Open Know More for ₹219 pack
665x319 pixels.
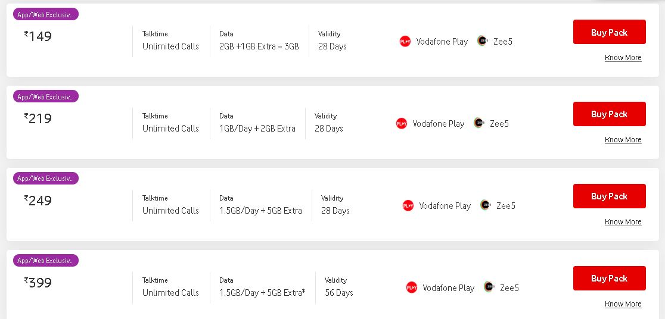623,140
